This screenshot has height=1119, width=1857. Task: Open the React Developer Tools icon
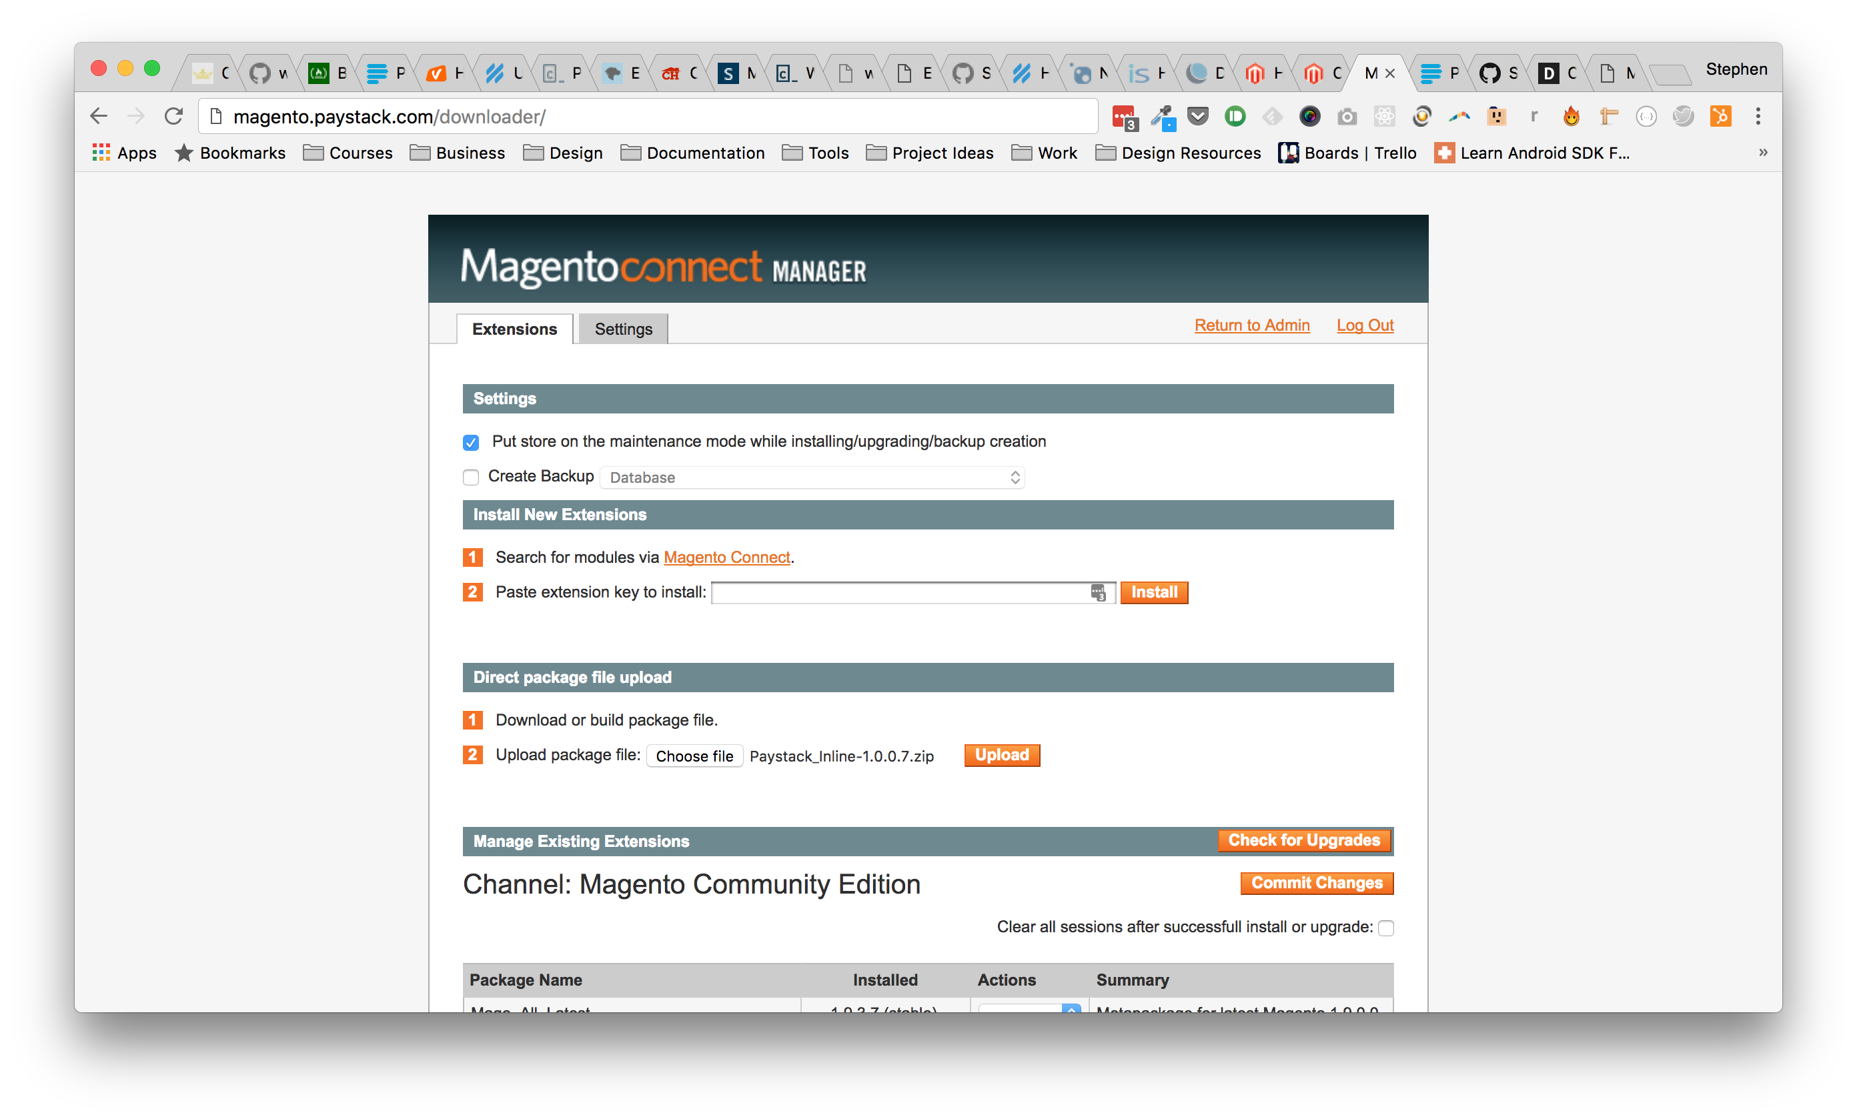click(x=1385, y=116)
